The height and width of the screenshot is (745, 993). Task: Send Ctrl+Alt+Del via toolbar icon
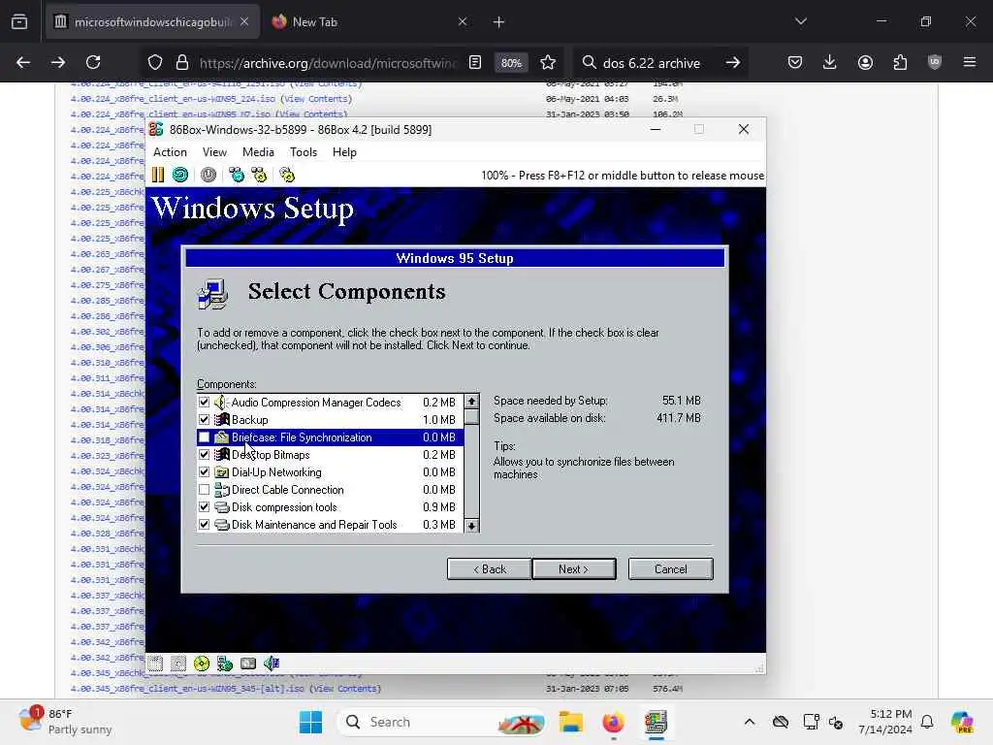[237, 175]
